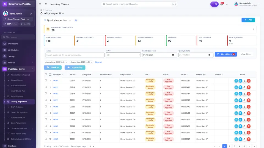Click the pencil edit icon for quality 00293
The width and height of the screenshot is (264, 148).
pos(244,87)
